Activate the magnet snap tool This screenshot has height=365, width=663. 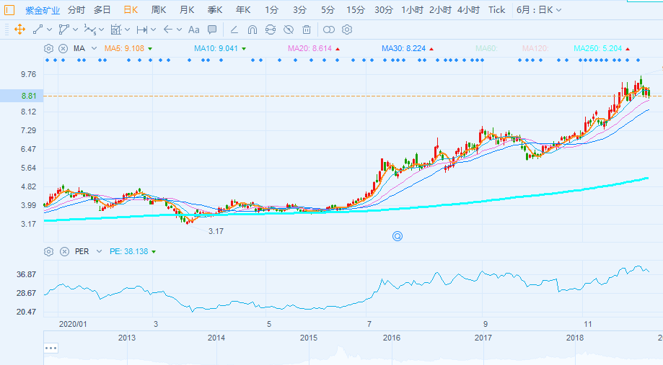coord(252,30)
